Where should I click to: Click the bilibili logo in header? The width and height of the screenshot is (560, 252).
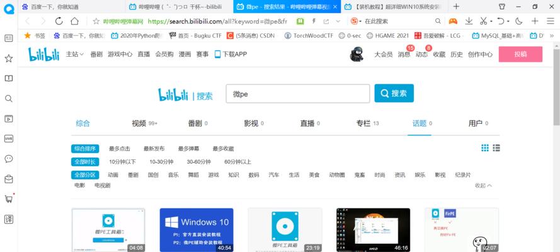pos(43,54)
